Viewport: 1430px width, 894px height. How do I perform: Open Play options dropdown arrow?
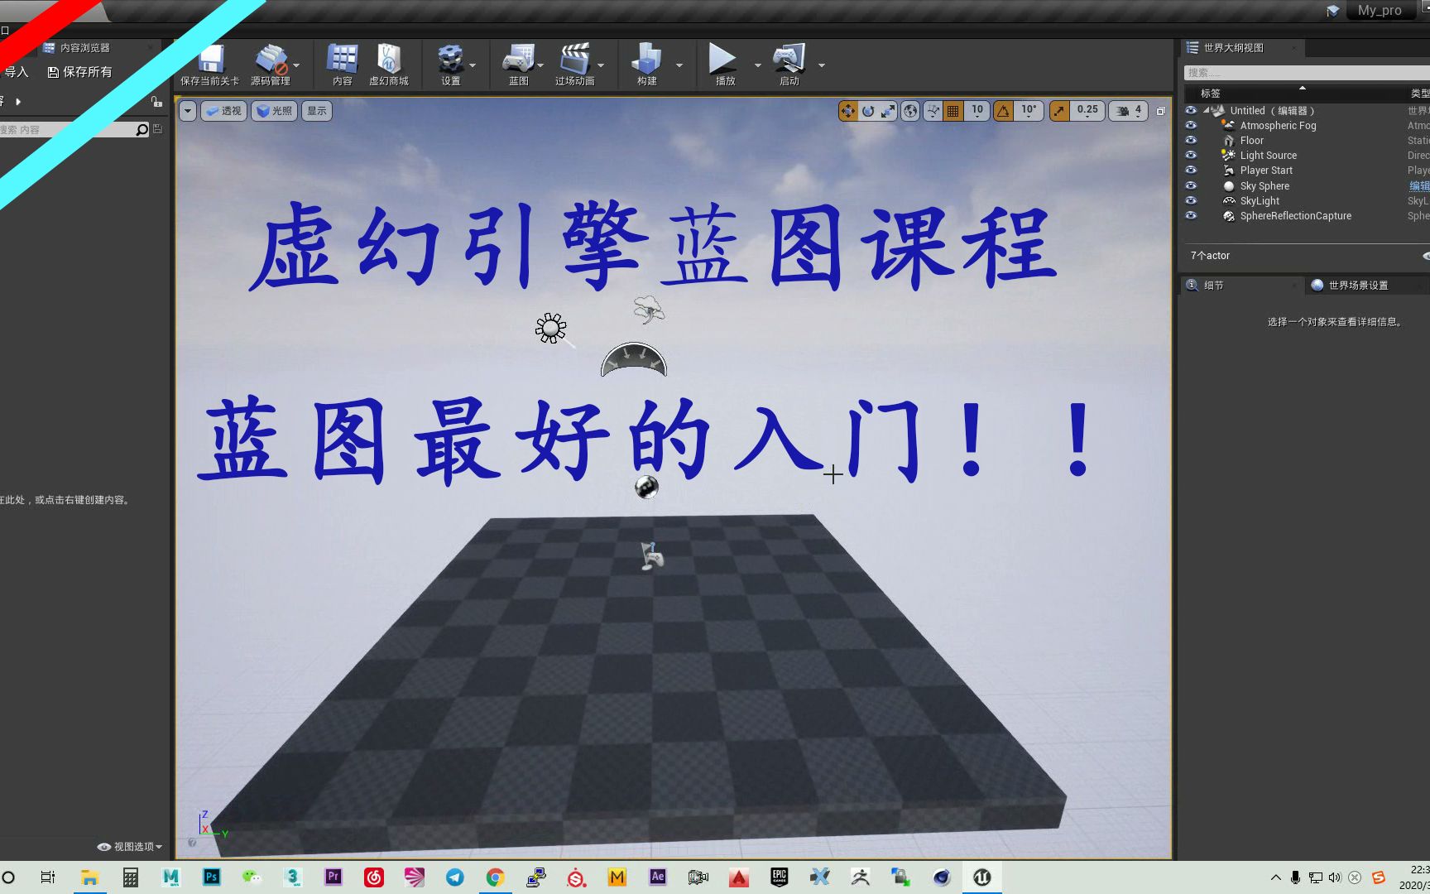757,65
